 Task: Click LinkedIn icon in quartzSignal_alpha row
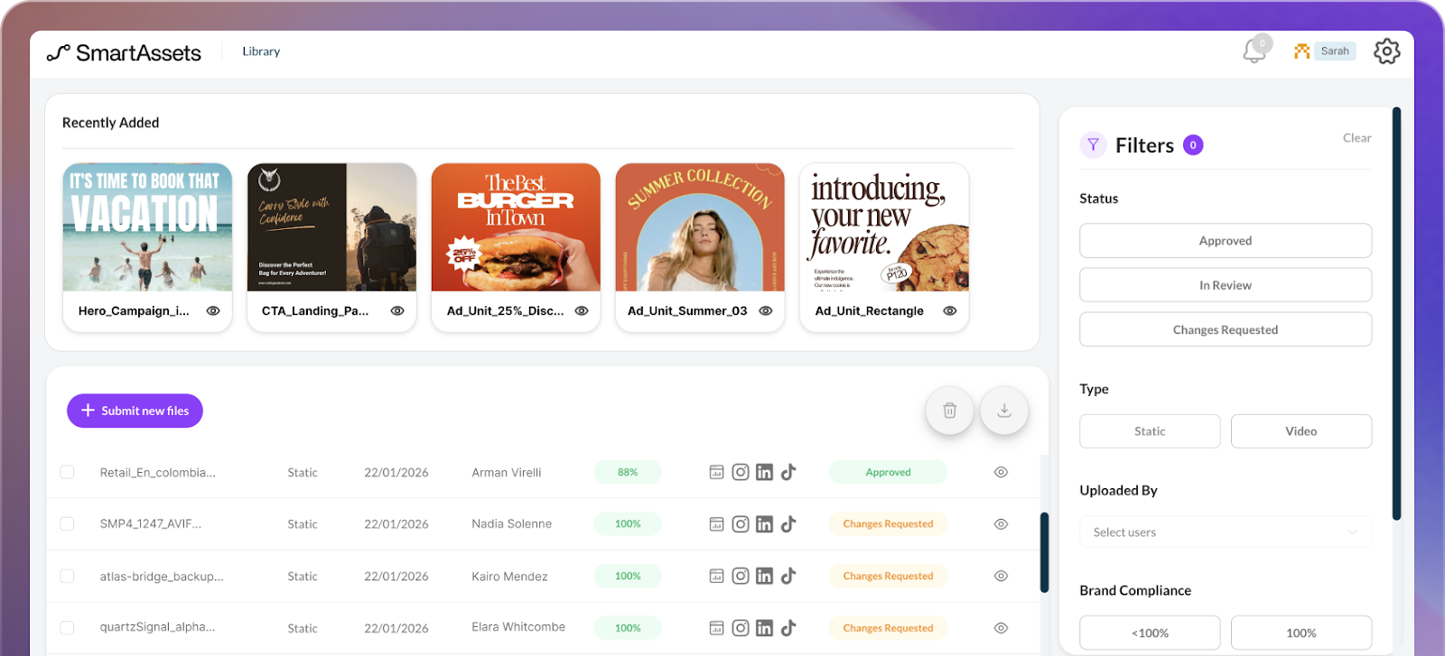[x=764, y=628]
